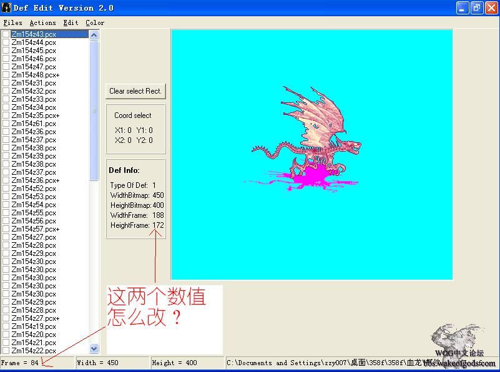Click the 'Y1: 0' coordinate value
The image size is (500, 372).
(144, 130)
